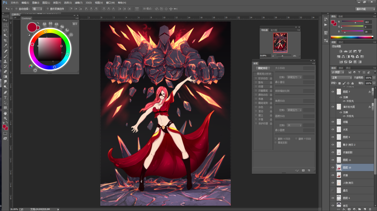Viewport: 377px width, 211px height.
Task: Open the 基本功能 workspace dropdown
Action: pyautogui.click(x=365, y=9)
